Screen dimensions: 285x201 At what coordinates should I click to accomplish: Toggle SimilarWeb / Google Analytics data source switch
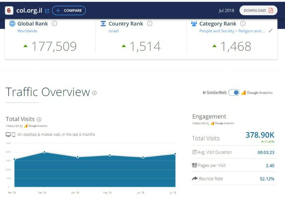[234, 93]
